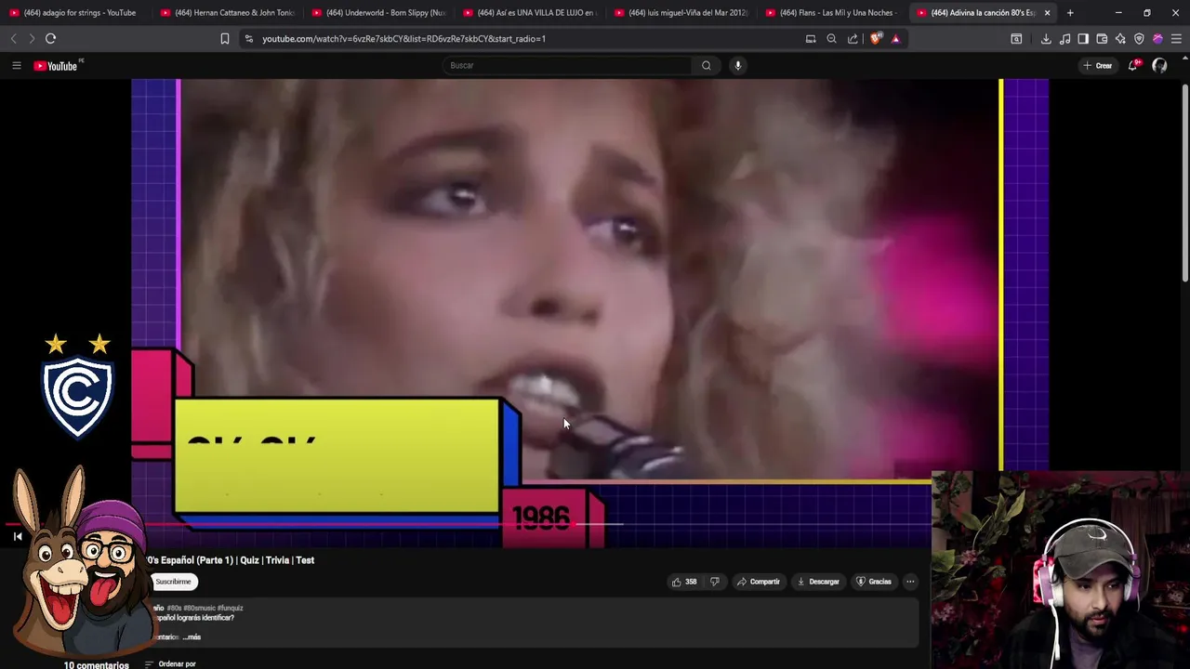The height and width of the screenshot is (669, 1190).
Task: Reload the page
Action: pyautogui.click(x=50, y=38)
